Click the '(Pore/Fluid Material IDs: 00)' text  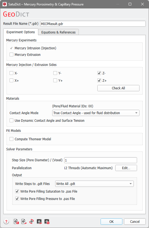click(x=73, y=106)
